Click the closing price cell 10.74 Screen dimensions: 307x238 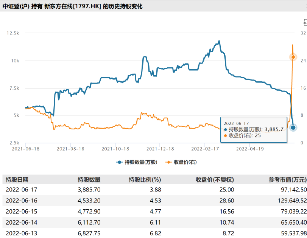(x=227, y=222)
